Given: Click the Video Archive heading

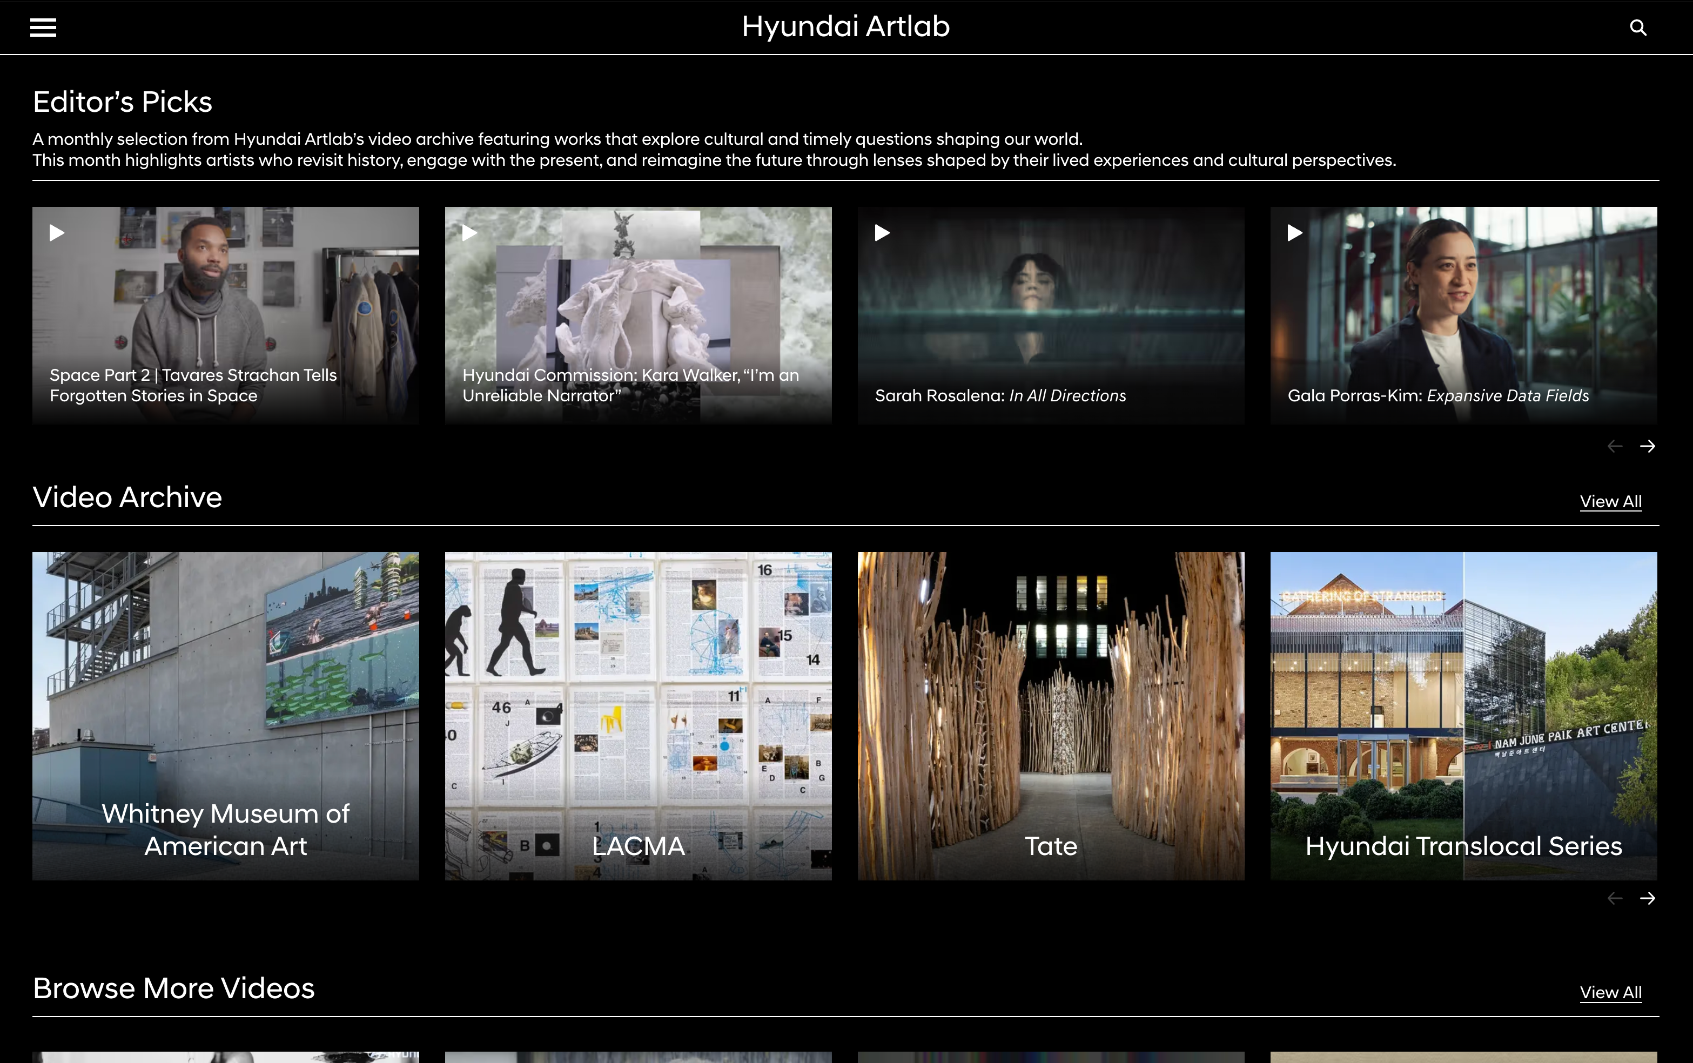Looking at the screenshot, I should click(127, 497).
